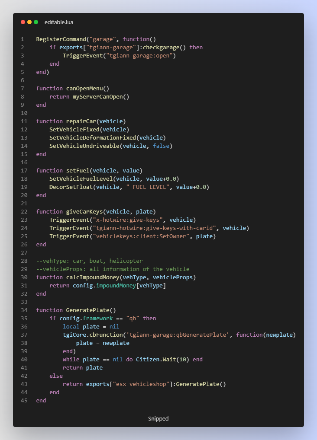
Task: Click checkgarage() call on line 2
Action: (164, 47)
